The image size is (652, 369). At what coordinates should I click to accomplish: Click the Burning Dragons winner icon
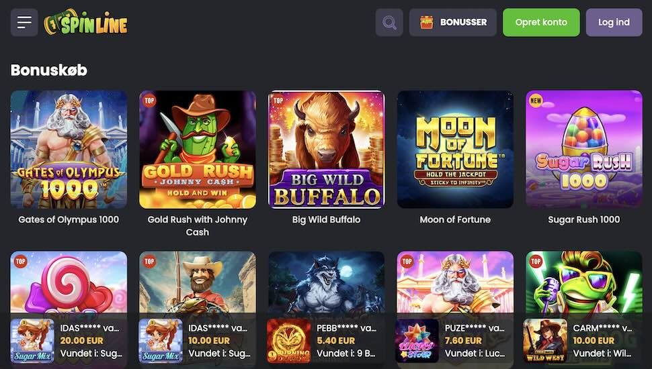(x=288, y=340)
